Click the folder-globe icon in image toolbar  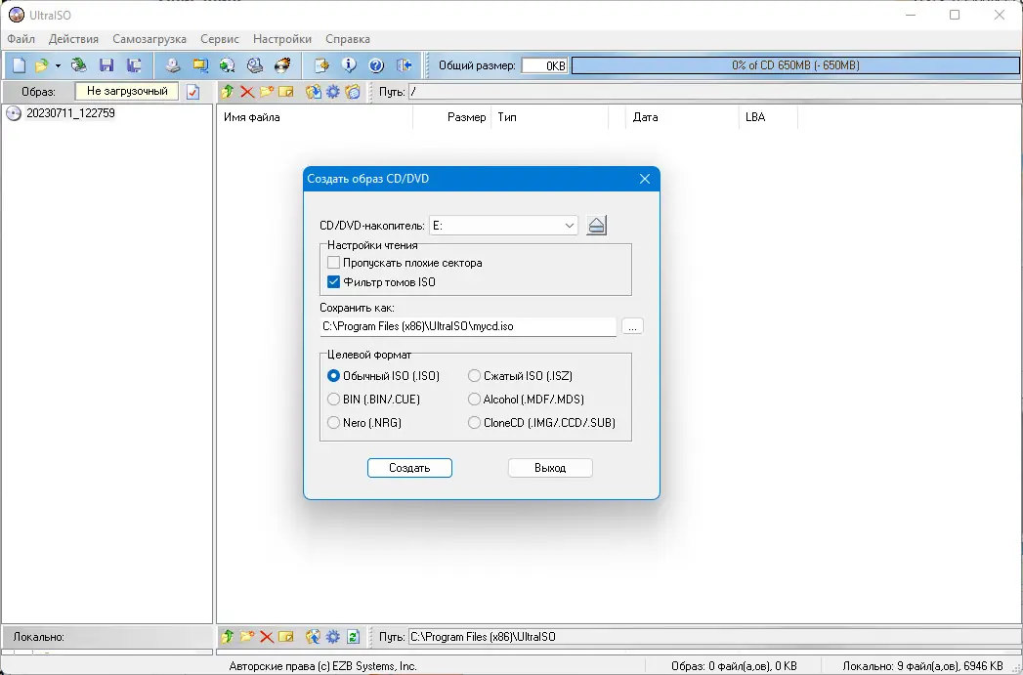click(353, 92)
